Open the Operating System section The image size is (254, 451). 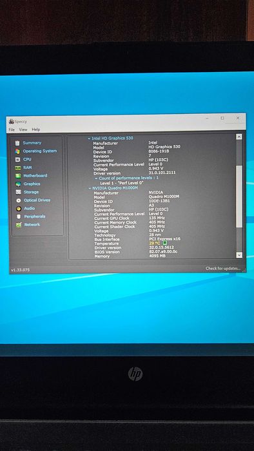pos(40,151)
